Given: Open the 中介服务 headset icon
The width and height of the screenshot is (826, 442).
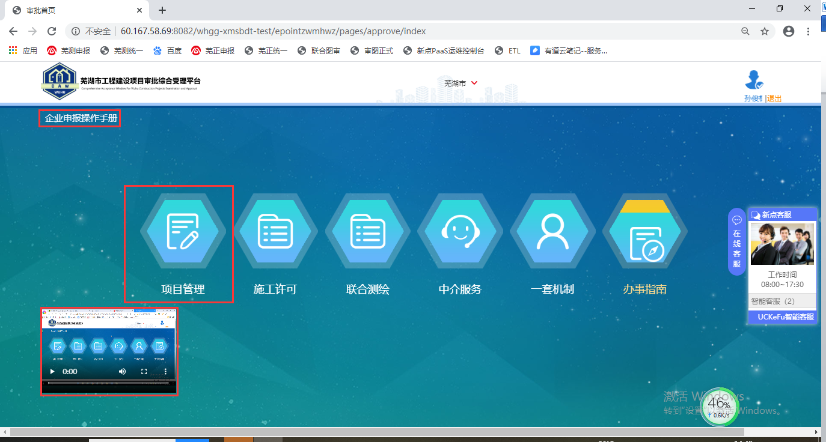Looking at the screenshot, I should [x=460, y=231].
